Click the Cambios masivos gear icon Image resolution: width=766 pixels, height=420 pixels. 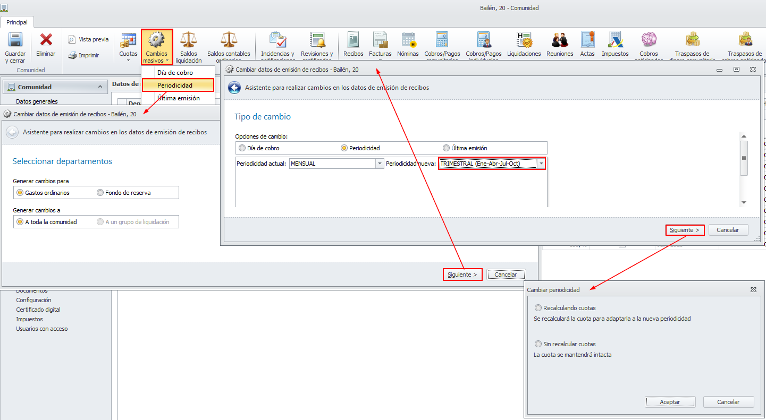(156, 40)
